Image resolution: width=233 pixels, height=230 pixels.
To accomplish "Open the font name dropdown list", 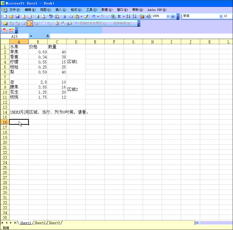I will click(x=221, y=16).
